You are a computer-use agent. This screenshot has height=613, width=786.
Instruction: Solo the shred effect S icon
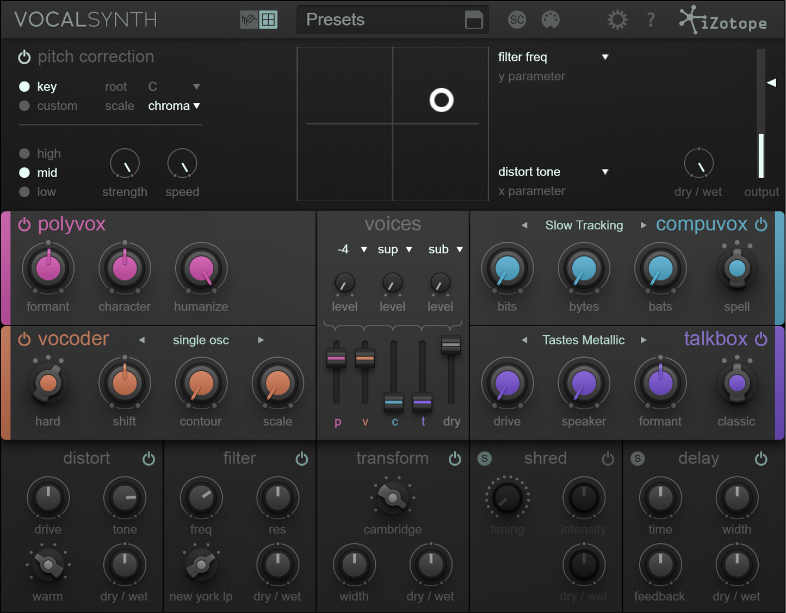[x=484, y=459]
